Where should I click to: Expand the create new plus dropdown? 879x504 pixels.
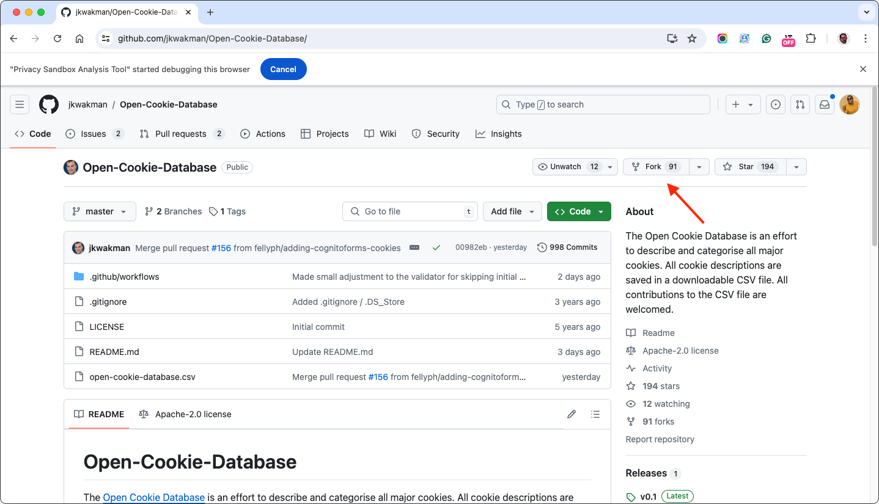[x=743, y=104]
